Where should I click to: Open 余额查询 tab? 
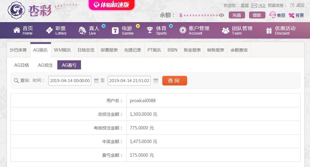click(239, 50)
